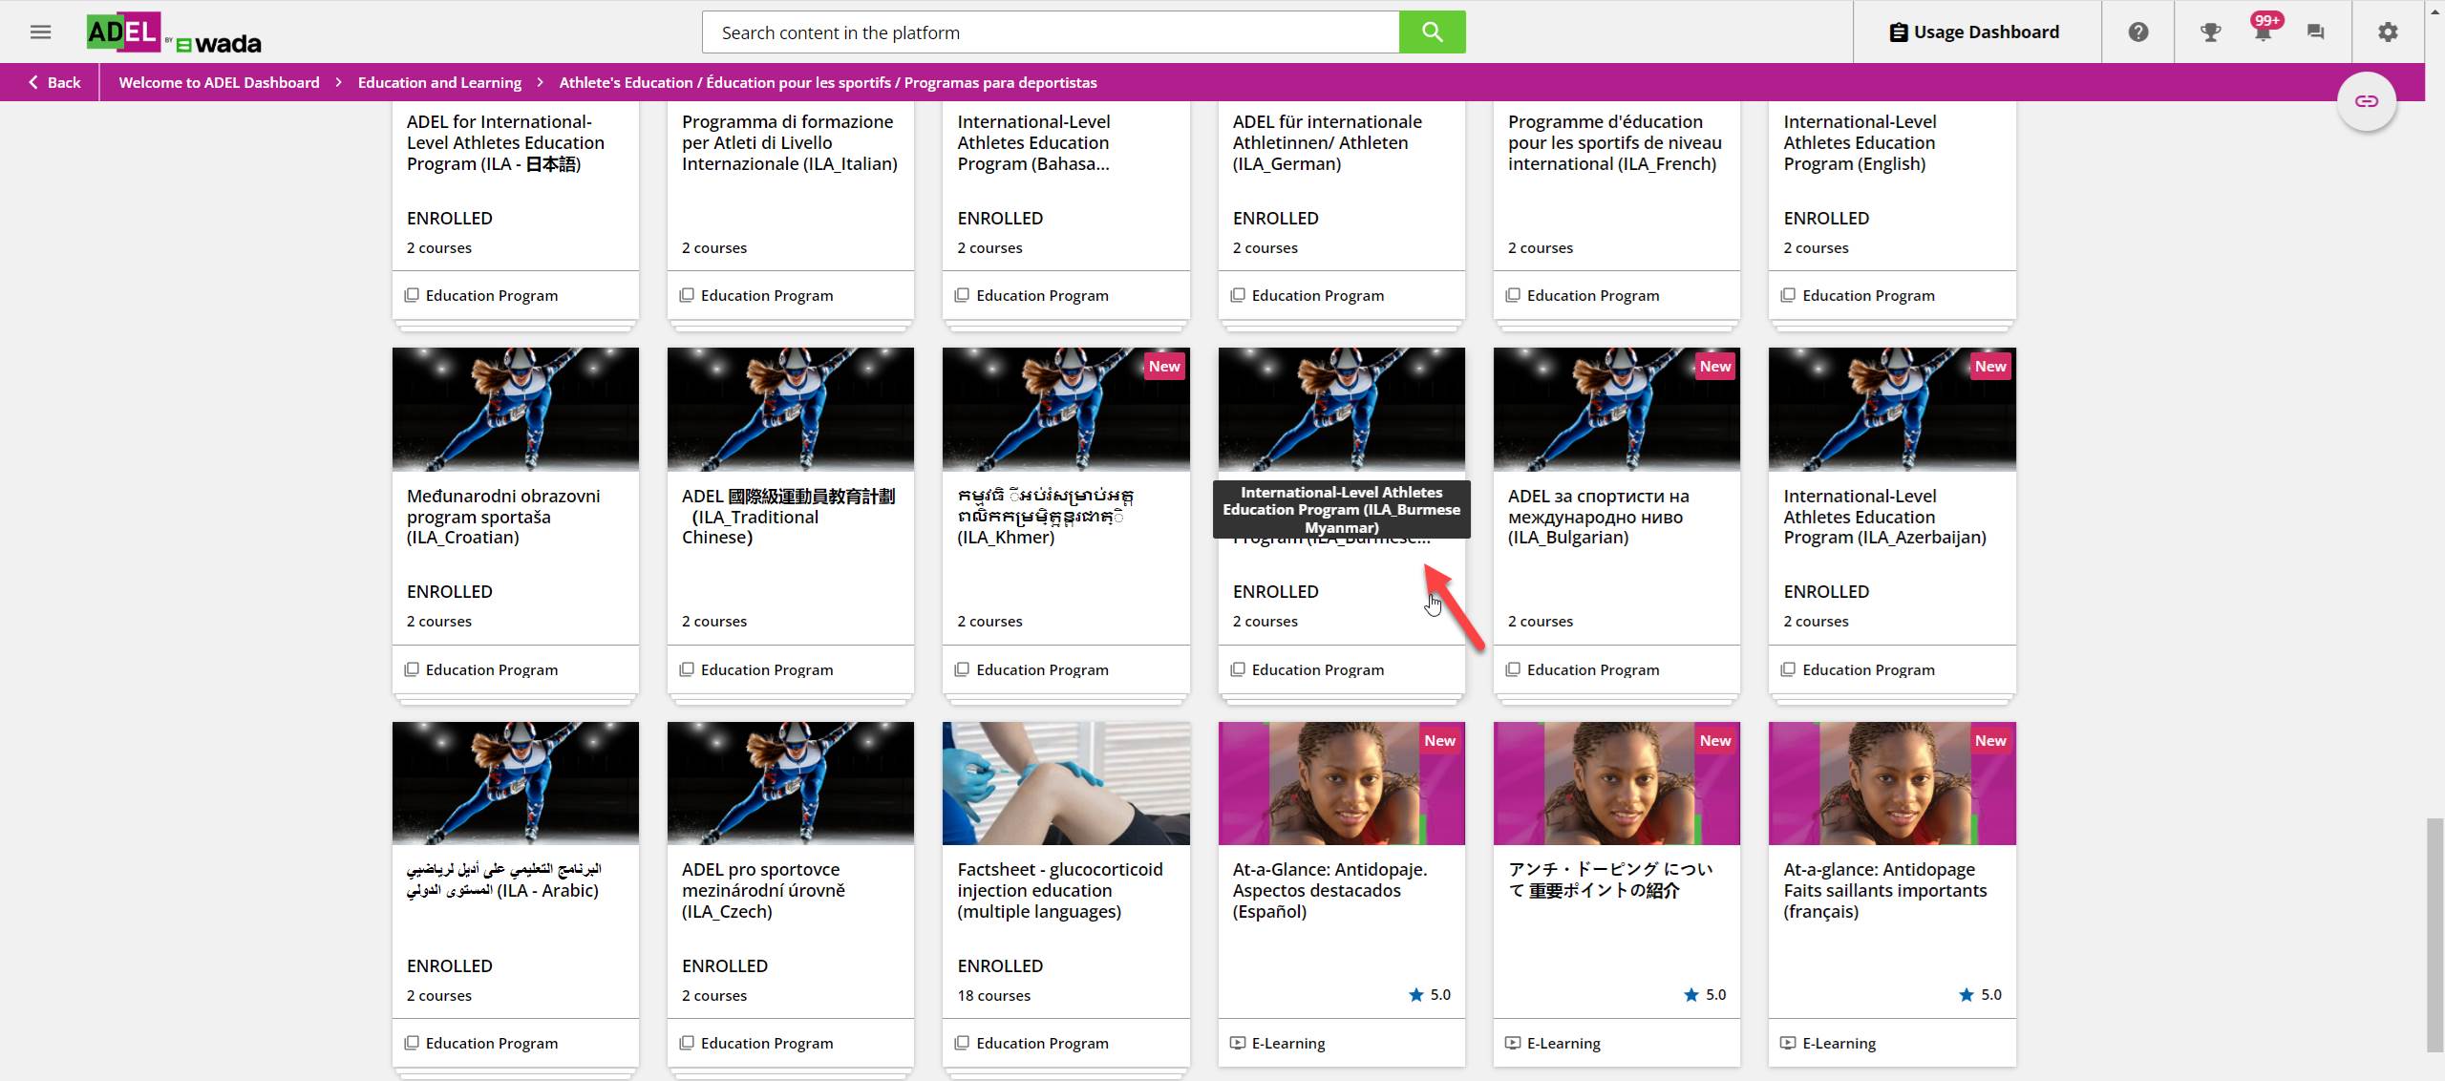
Task: Click the New badge on ILA_Azerbaijan card
Action: tap(1990, 367)
